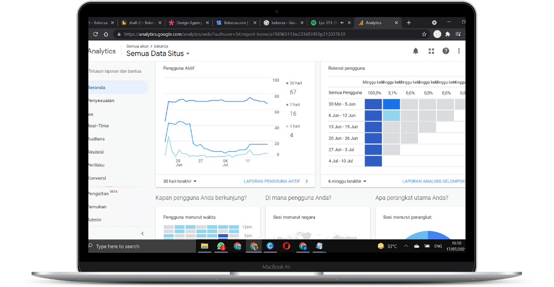The image size is (554, 287).
Task: Open the Google apps grid icon
Action: click(x=431, y=51)
